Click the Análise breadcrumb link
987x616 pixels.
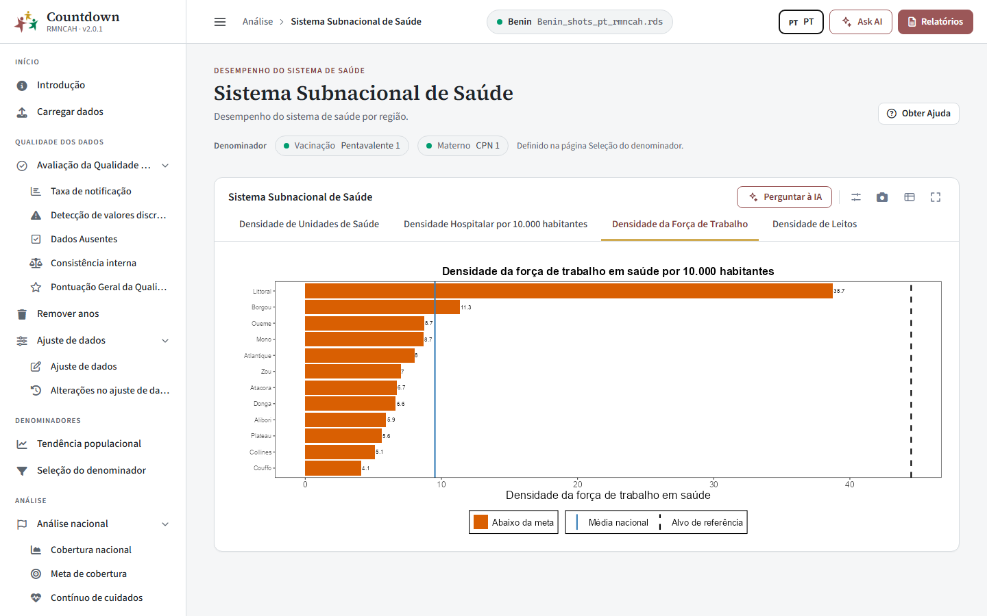tap(258, 22)
